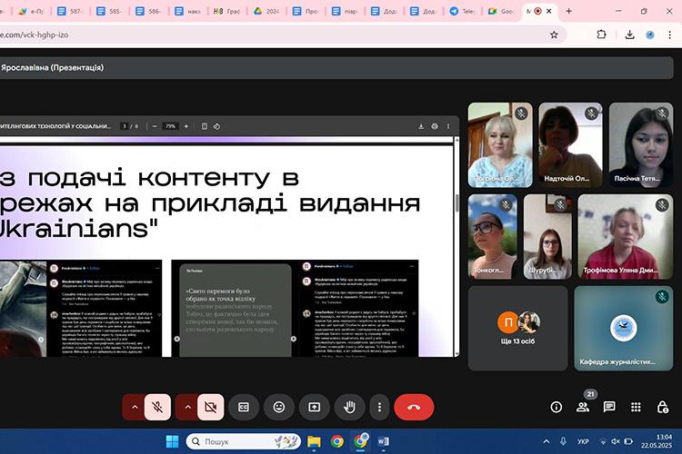Turn on captions in the call

point(244,407)
